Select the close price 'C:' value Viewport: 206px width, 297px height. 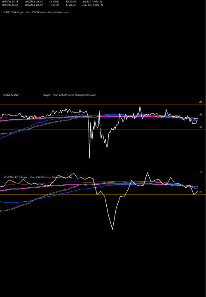click(x=54, y=5)
